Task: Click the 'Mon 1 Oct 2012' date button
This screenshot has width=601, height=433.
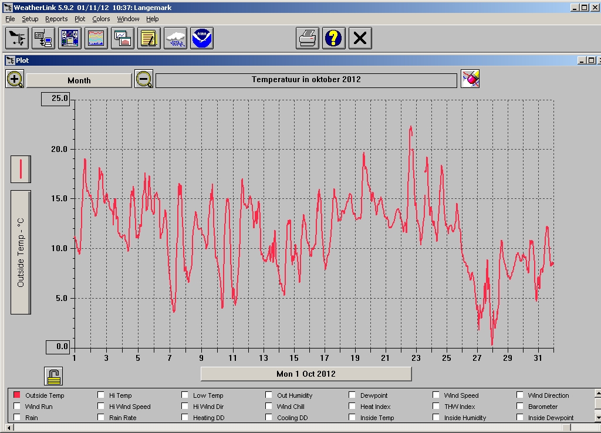Action: click(306, 374)
